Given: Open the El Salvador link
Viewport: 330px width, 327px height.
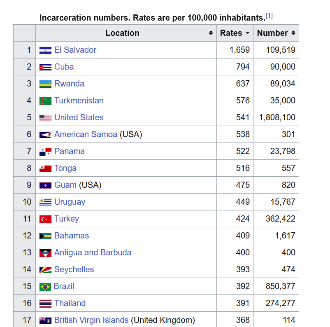Looking at the screenshot, I should [75, 50].
